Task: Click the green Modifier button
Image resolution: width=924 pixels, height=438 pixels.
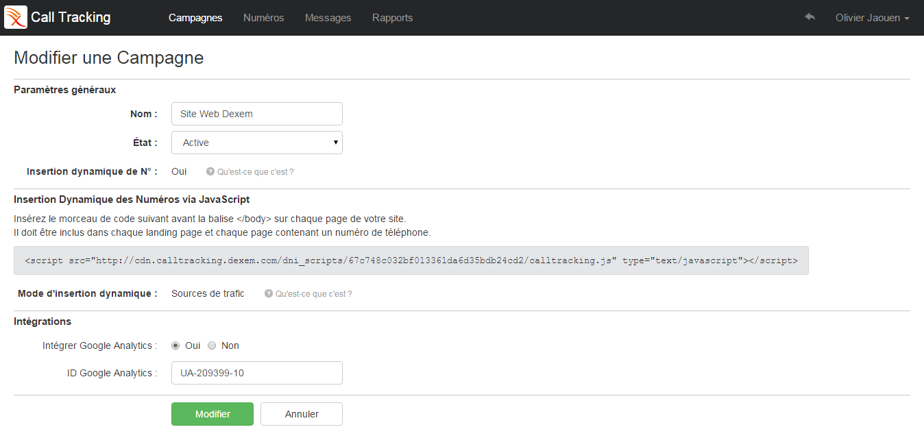Action: pyautogui.click(x=212, y=414)
